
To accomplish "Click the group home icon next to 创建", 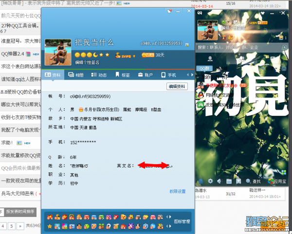I will (x=284, y=68).
